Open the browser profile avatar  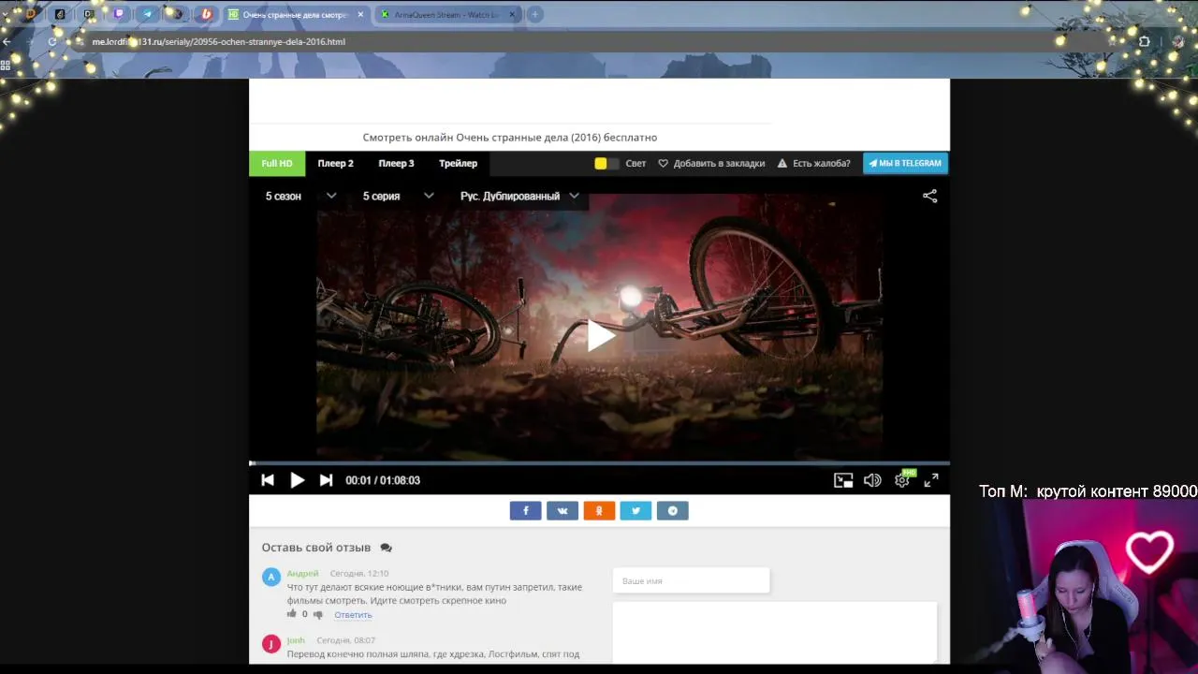click(1178, 42)
